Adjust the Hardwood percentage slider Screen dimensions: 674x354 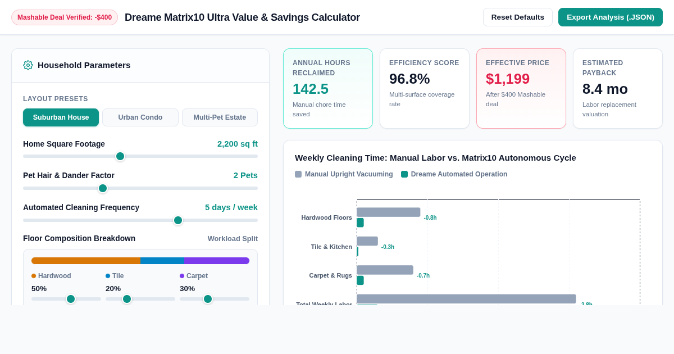pos(66,299)
